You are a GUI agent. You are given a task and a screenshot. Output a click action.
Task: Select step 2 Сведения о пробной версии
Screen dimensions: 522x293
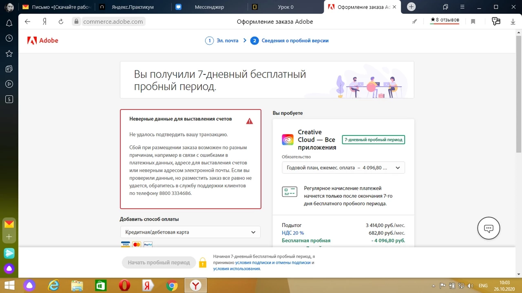[x=290, y=41]
